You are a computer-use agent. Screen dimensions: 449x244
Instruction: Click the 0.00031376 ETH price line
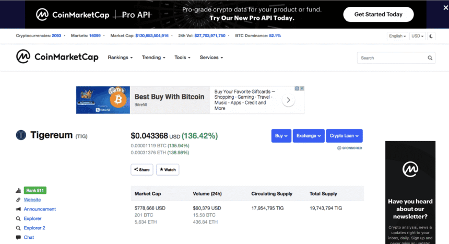tap(160, 153)
